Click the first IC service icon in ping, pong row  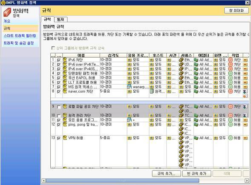click(181, 124)
